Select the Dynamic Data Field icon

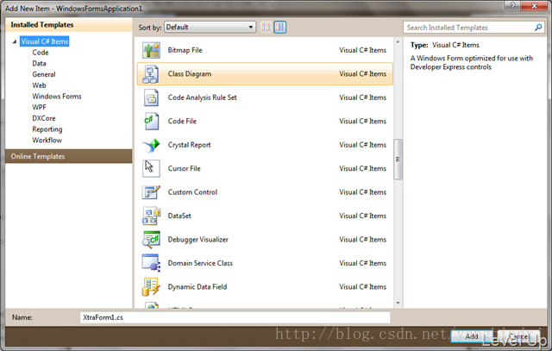pyautogui.click(x=152, y=286)
